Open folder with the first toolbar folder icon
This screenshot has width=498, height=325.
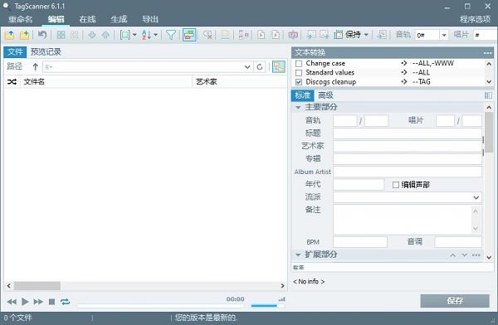pyautogui.click(x=9, y=35)
